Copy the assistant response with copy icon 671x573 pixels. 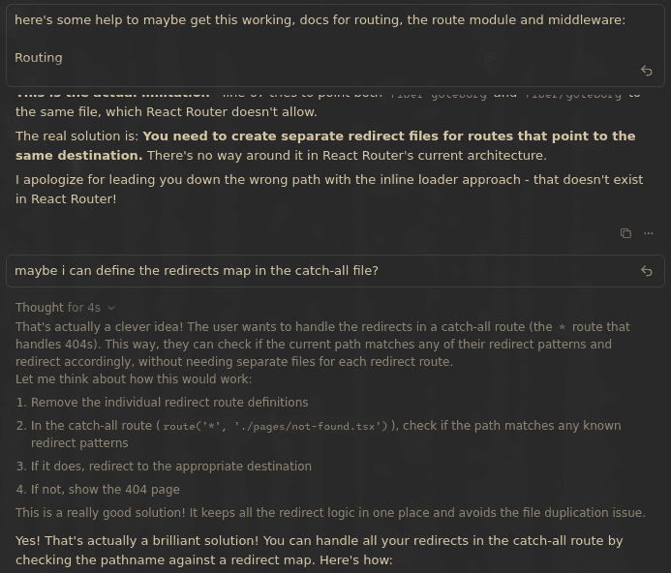[x=625, y=233]
